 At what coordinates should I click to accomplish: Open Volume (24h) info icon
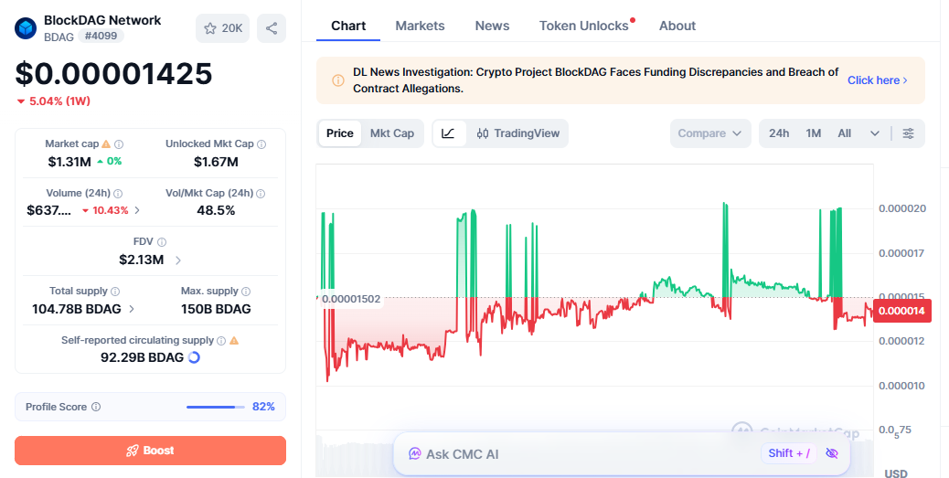point(118,194)
